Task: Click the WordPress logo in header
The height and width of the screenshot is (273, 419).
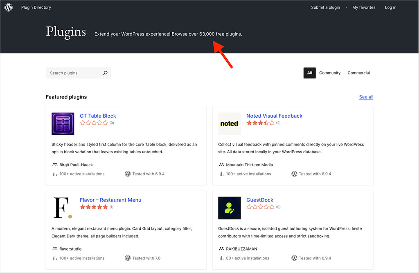Action: (x=9, y=7)
